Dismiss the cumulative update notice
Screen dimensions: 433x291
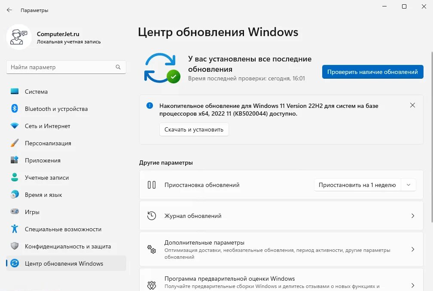[412, 105]
